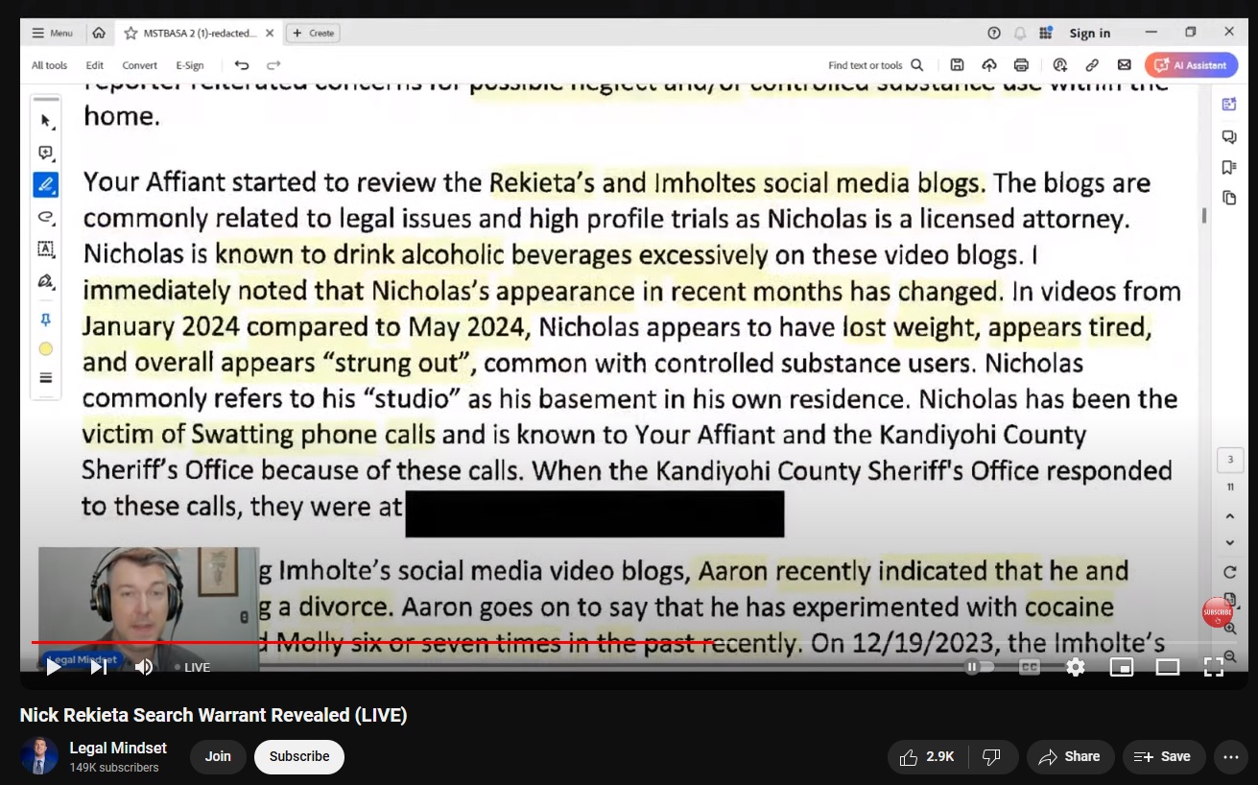1258x785 pixels.
Task: Open the page thumbnails panel icon
Action: click(x=1229, y=198)
